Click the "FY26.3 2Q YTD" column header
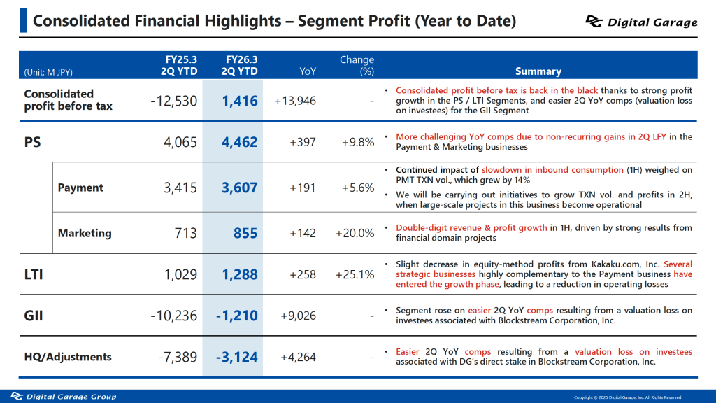The width and height of the screenshot is (716, 403). (x=239, y=65)
